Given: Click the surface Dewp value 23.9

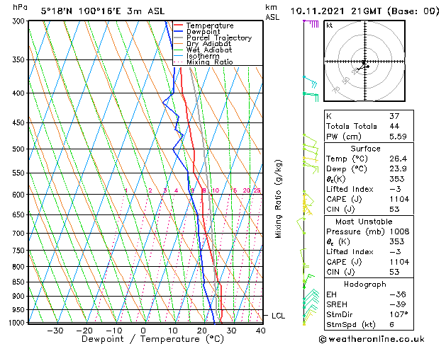Looking at the screenshot, I should (x=398, y=169).
